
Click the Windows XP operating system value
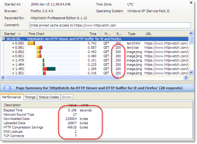click(148, 11)
